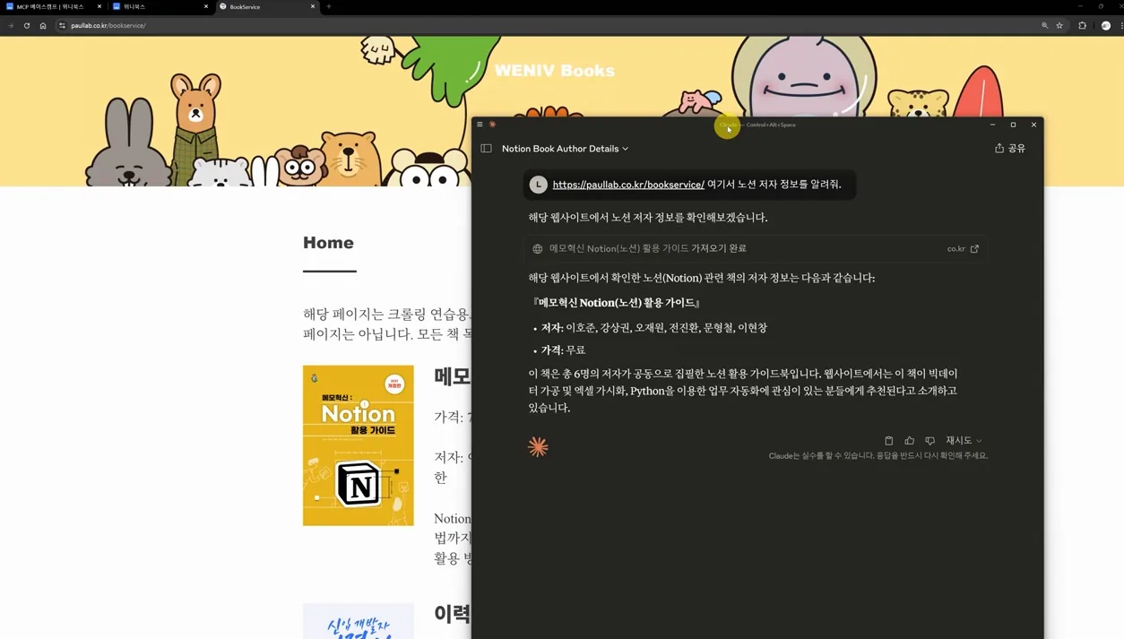Minimize the Claude app window
Screen dimensions: 1124x639
[x=992, y=125]
